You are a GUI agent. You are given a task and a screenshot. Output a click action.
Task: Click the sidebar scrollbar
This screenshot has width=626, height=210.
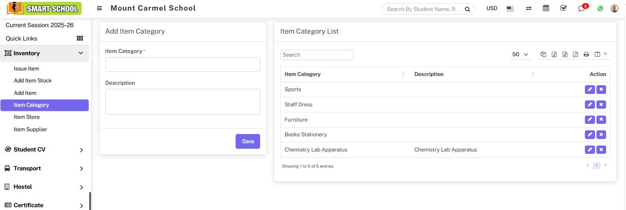90,201
